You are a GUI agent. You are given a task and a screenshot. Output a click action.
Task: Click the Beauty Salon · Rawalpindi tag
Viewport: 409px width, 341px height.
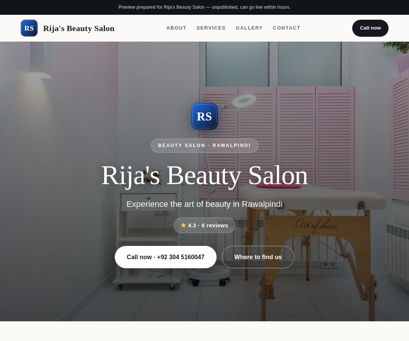pyautogui.click(x=204, y=145)
